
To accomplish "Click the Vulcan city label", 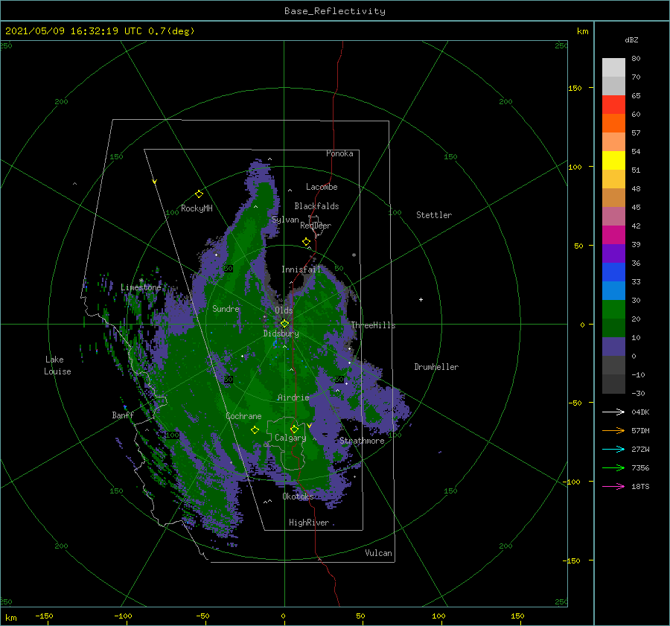I will click(x=379, y=553).
